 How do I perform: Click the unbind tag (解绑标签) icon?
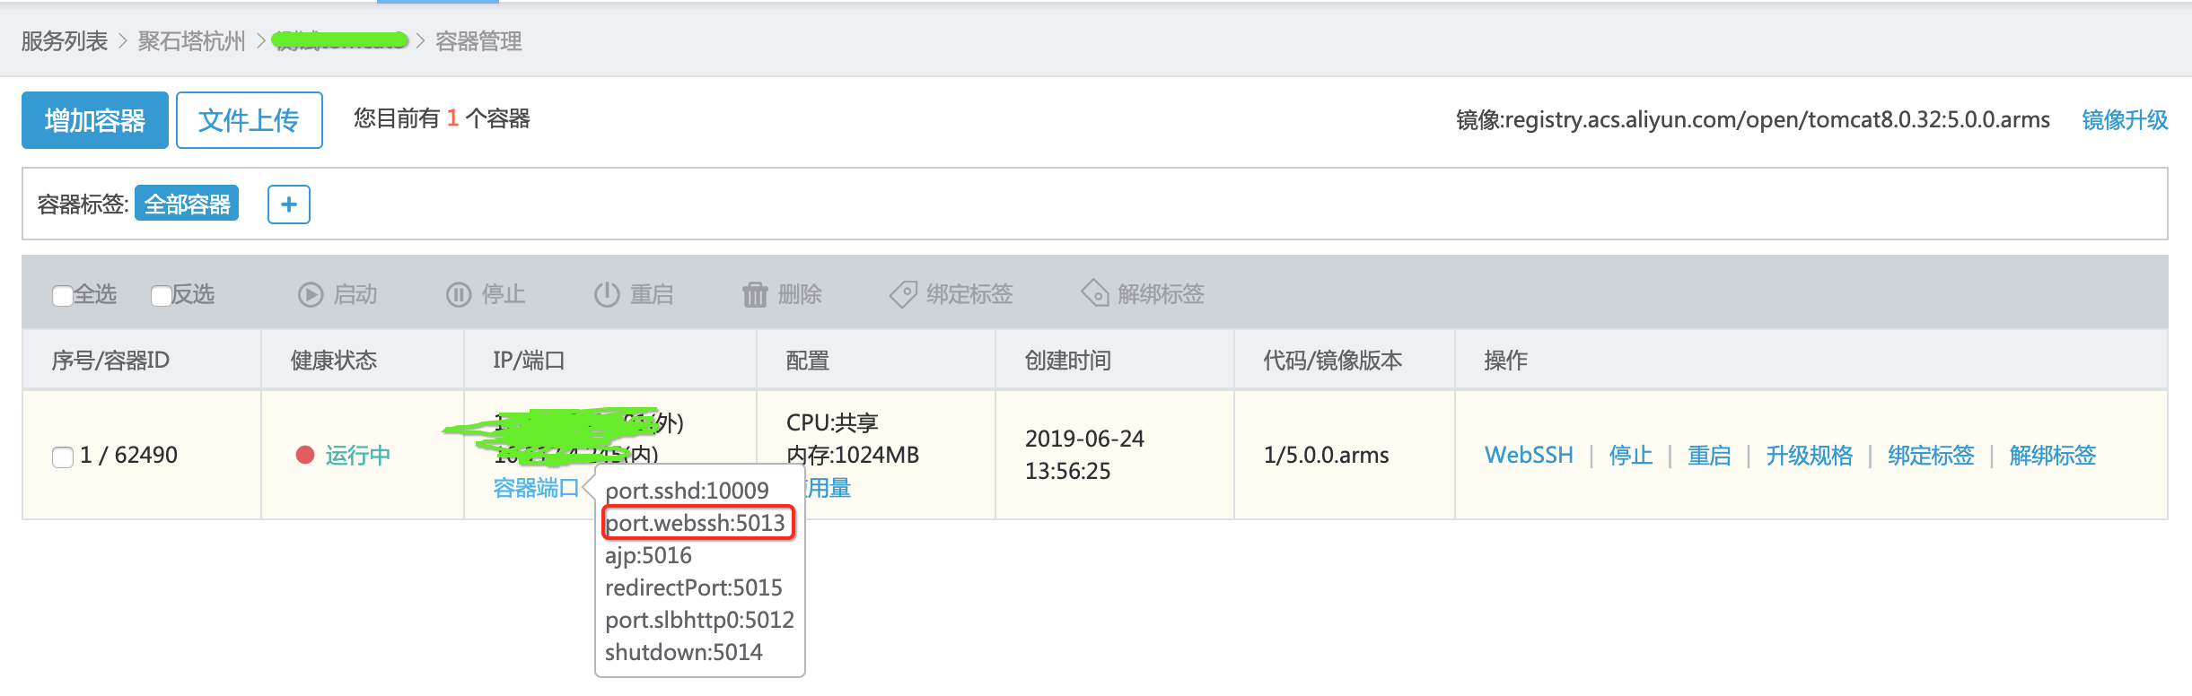[1095, 293]
